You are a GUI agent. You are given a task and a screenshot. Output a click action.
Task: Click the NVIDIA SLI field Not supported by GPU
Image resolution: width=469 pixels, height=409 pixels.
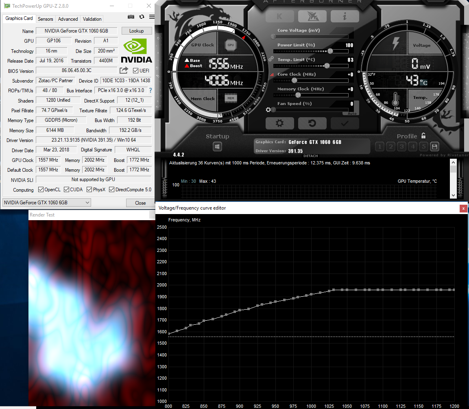(x=93, y=179)
